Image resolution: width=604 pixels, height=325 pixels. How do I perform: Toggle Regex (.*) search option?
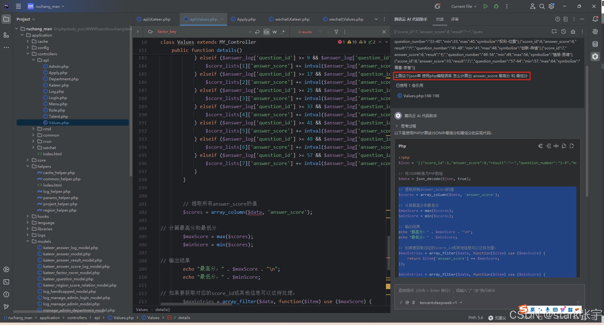coord(283,32)
